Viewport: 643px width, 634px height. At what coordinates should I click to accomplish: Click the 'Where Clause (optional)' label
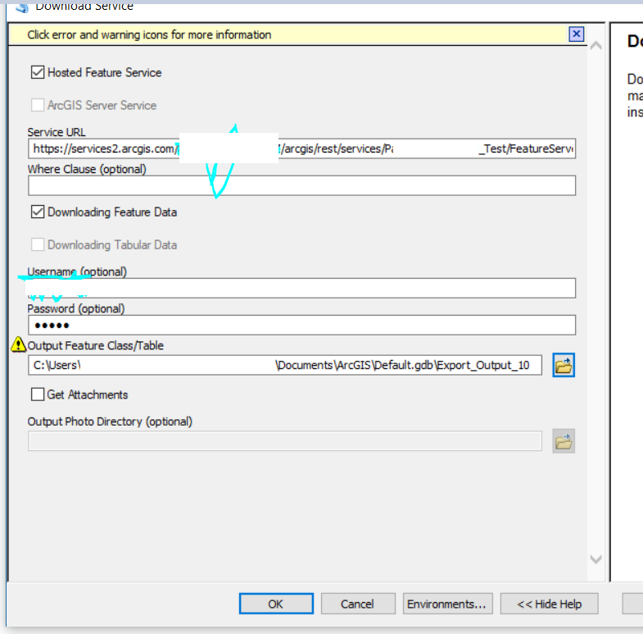[87, 169]
